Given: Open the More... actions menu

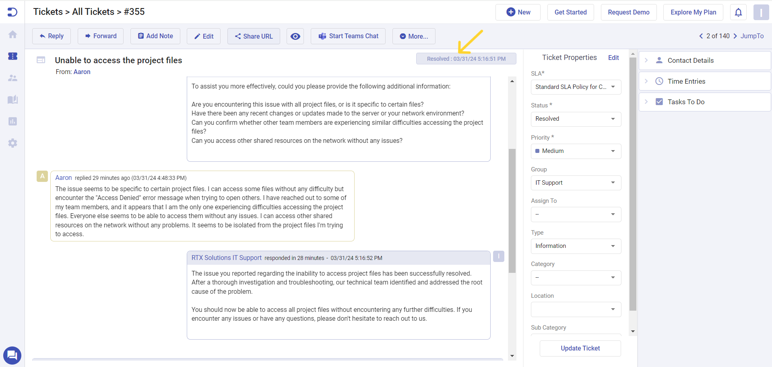Looking at the screenshot, I should pyautogui.click(x=414, y=36).
